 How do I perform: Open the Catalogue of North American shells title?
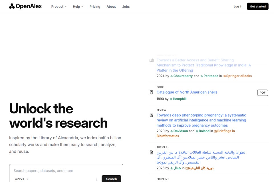pos(187,92)
